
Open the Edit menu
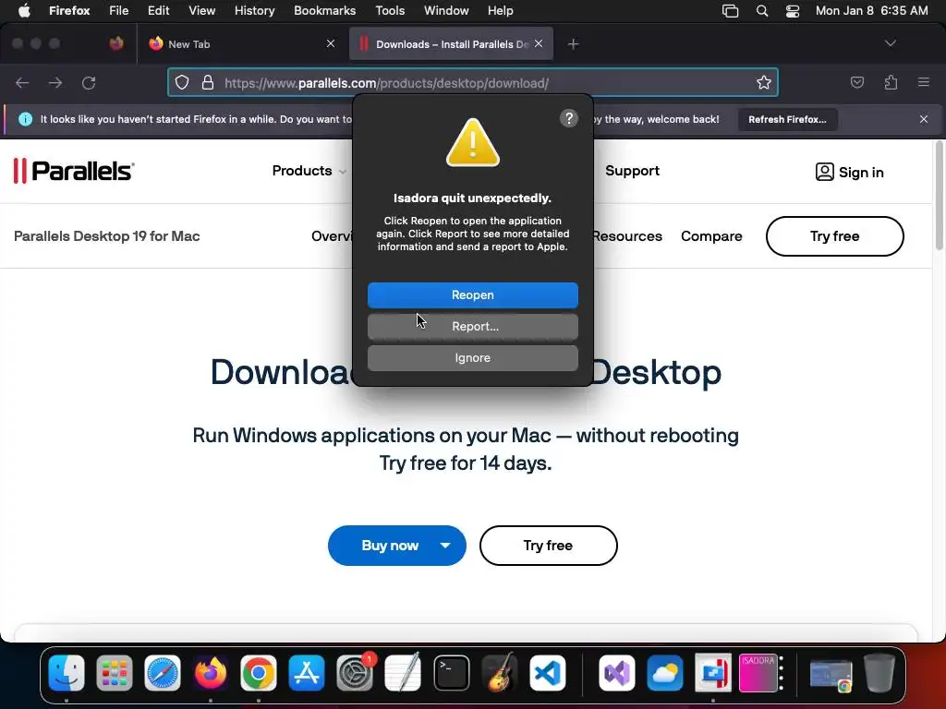(x=158, y=10)
